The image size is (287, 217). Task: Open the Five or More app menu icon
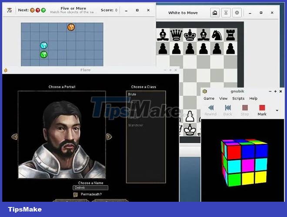point(10,10)
